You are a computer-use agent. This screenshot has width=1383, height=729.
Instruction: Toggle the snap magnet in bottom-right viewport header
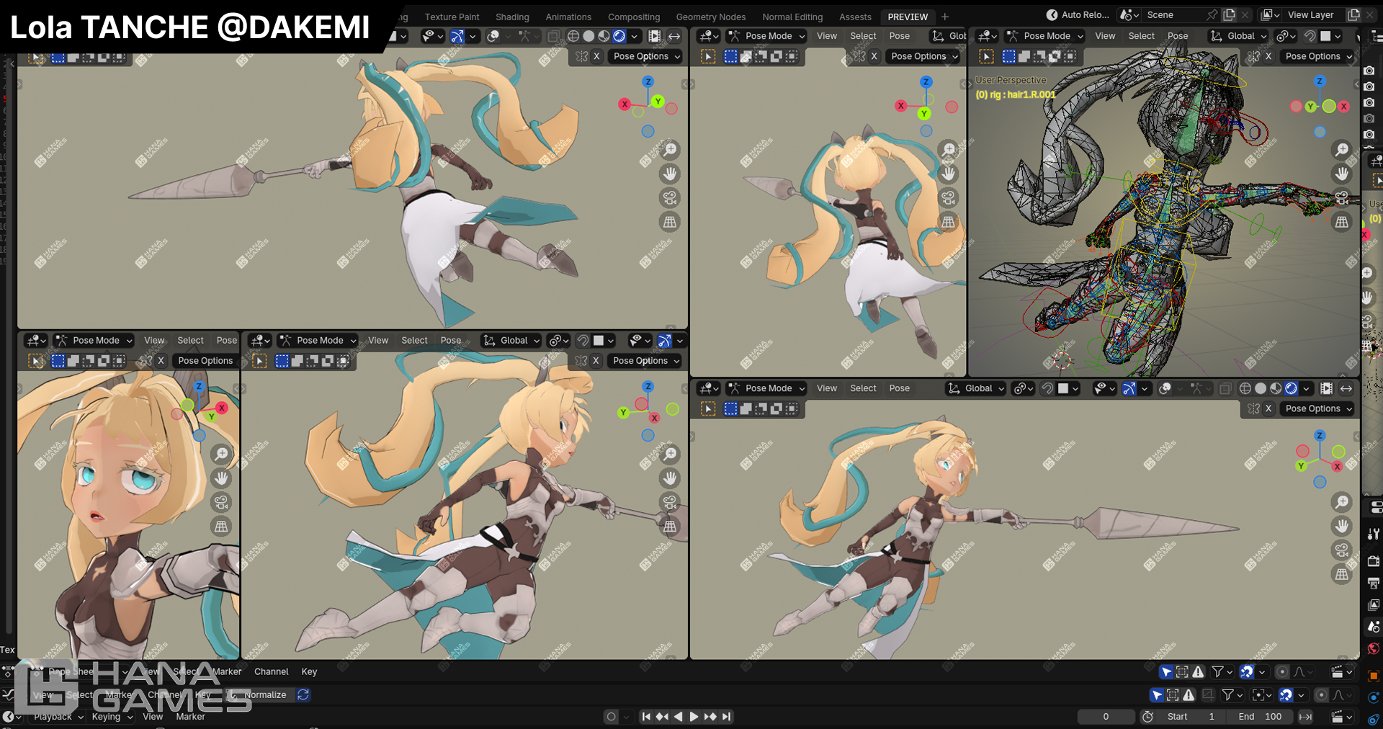click(1047, 388)
